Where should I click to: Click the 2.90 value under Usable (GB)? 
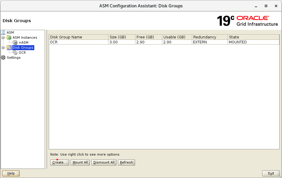click(177, 42)
